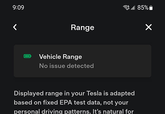Tap the line starting 'Displayed range in your Tesla'
165x114 pixels.
point(74,93)
